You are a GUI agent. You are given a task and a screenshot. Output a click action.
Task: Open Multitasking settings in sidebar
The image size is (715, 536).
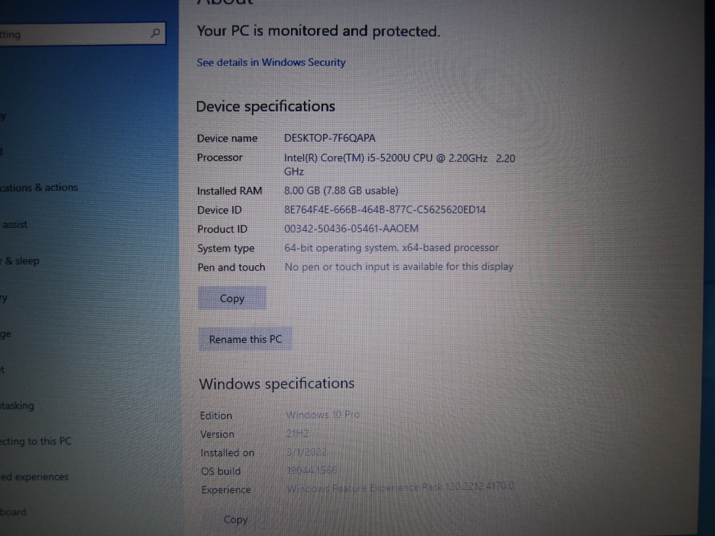[17, 406]
